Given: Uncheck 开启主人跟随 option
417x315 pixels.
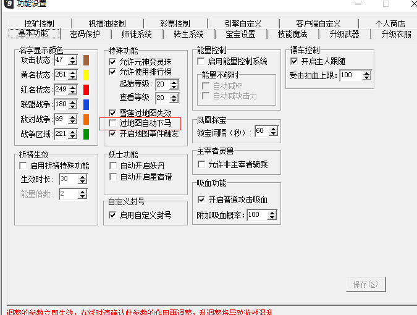Looking at the screenshot, I should pos(294,61).
